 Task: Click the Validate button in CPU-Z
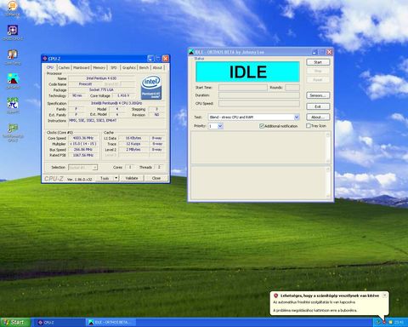pos(132,178)
